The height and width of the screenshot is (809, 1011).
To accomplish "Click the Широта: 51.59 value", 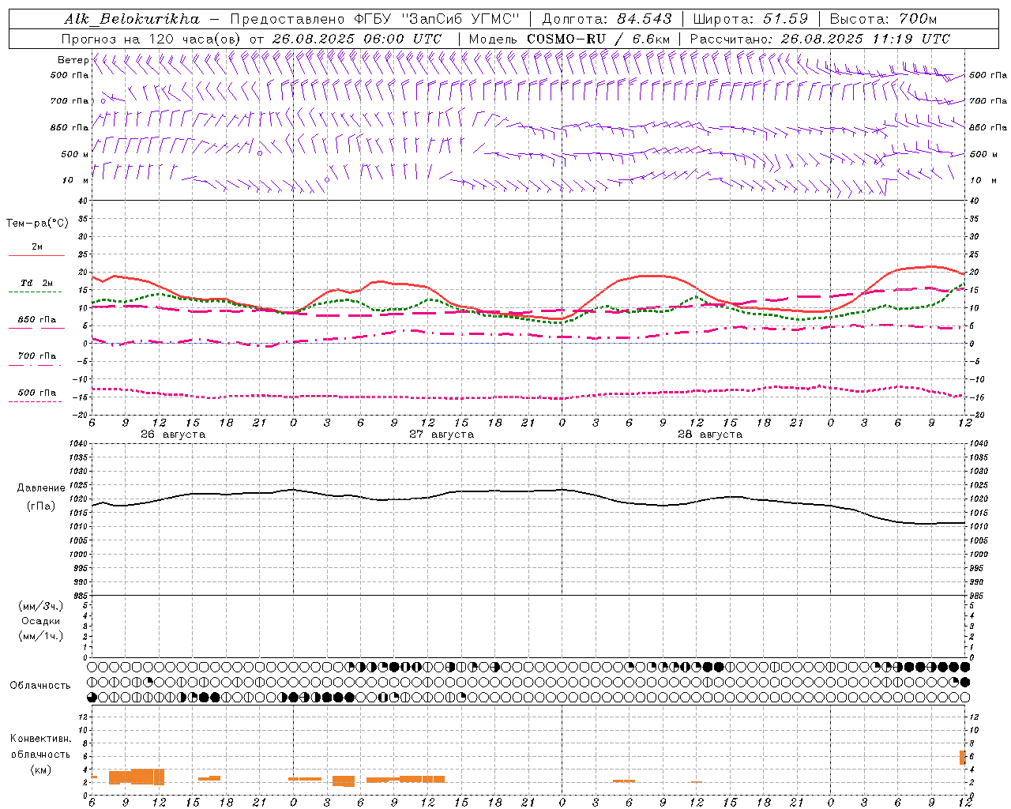I will 750,19.
